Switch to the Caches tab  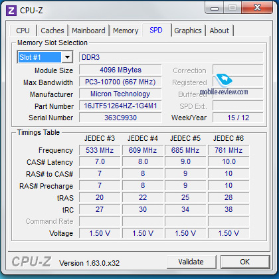click(52, 31)
